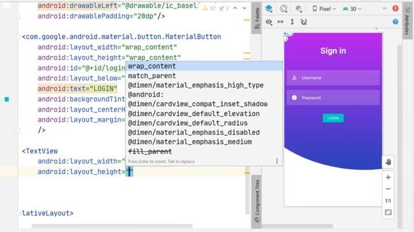
Task: Select match_parent from the autocomplete list
Action: click(204, 76)
